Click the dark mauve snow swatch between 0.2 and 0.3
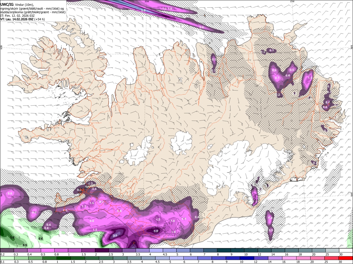 pyautogui.click(x=7, y=251)
